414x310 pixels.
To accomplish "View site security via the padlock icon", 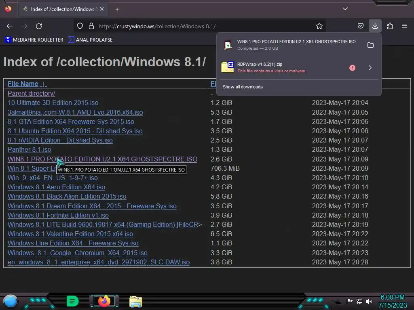I will coord(91,26).
